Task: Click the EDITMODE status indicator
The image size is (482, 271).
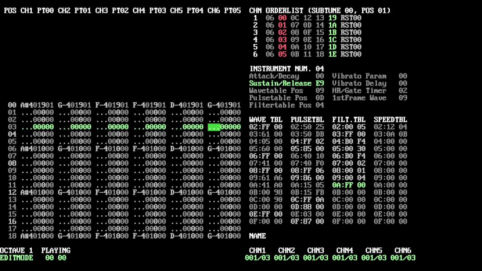Action: click(x=17, y=258)
